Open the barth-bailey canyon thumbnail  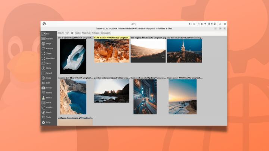point(112,51)
